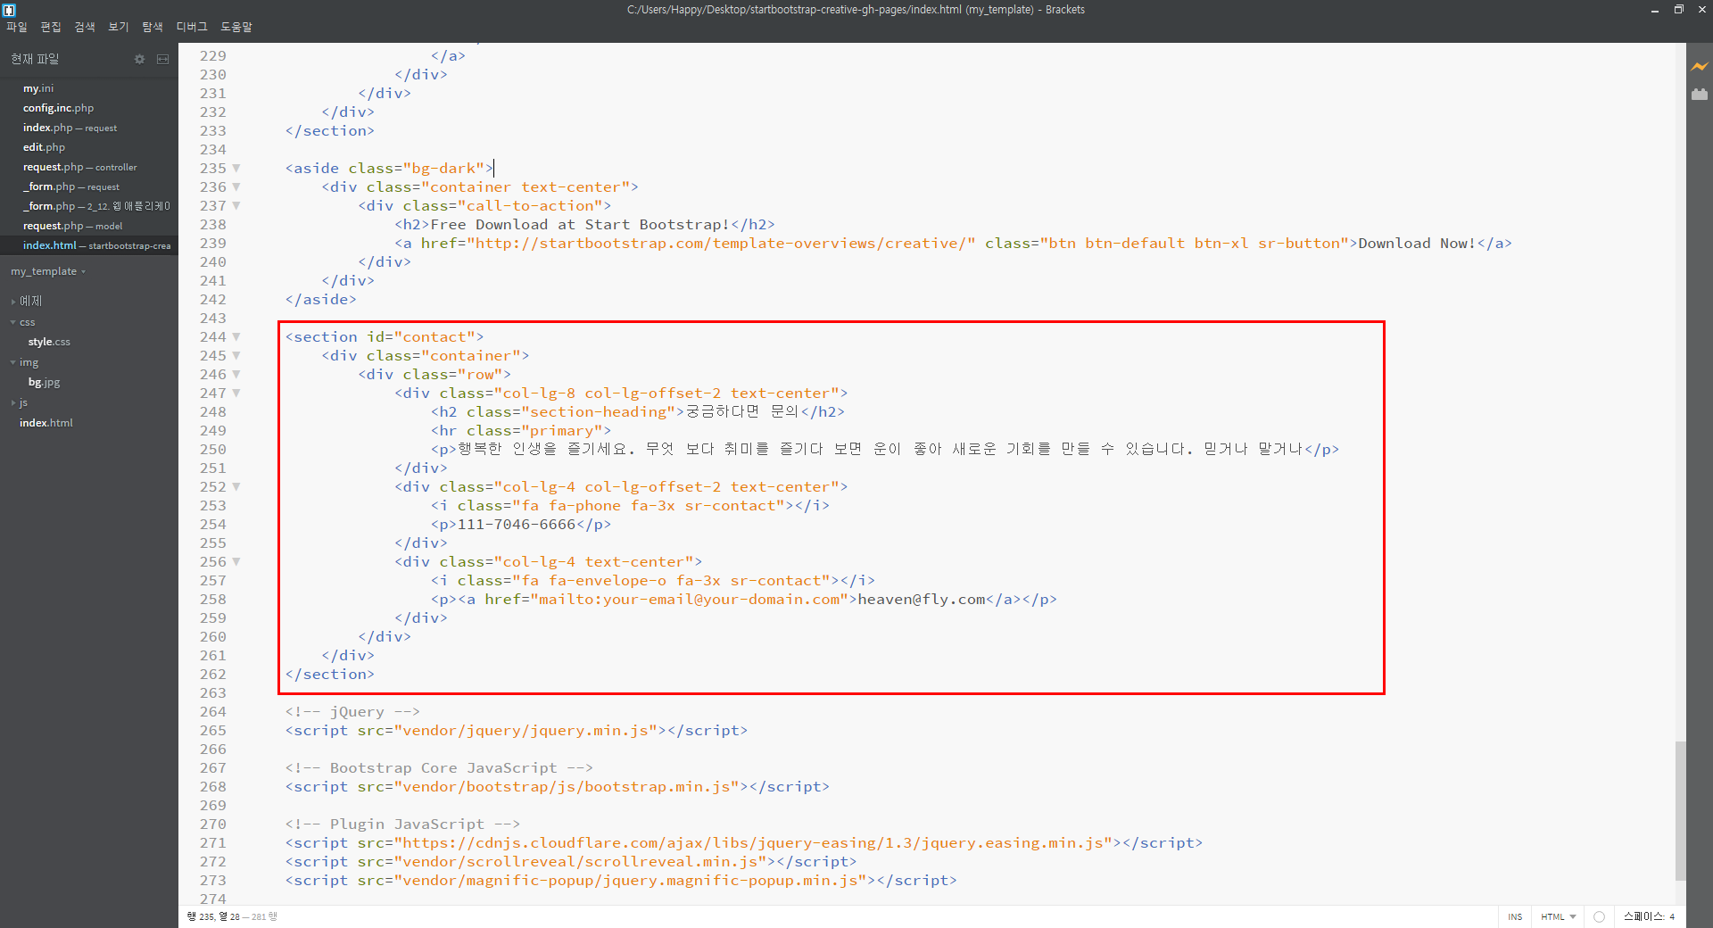Click the 현재 파일 panel header
Screen dimensions: 1713x928
click(35, 59)
